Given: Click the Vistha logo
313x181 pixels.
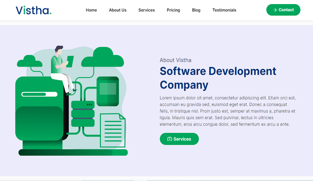Looking at the screenshot, I should (x=34, y=10).
